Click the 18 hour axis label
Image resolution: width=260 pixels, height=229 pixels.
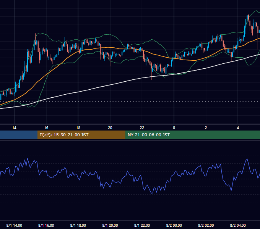[x=78, y=128]
